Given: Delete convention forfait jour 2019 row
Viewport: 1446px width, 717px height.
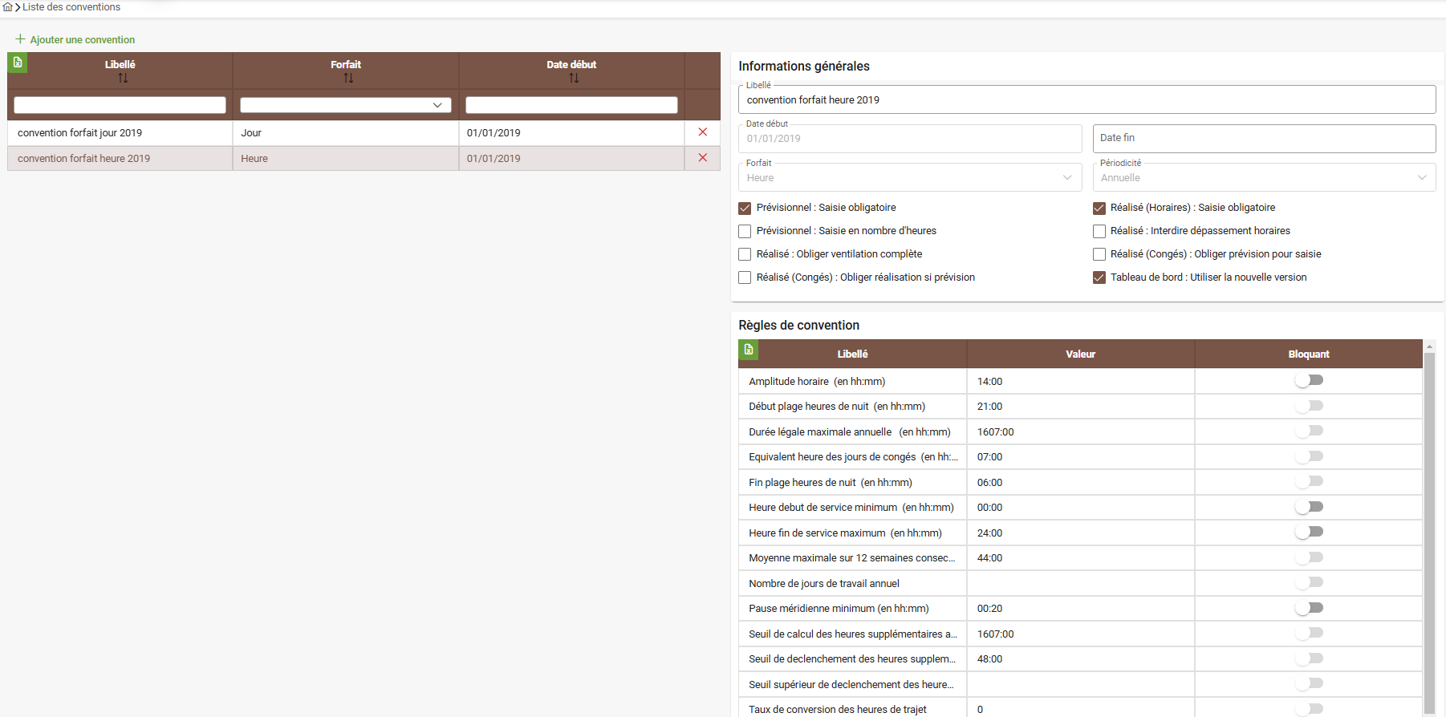Looking at the screenshot, I should coord(702,132).
